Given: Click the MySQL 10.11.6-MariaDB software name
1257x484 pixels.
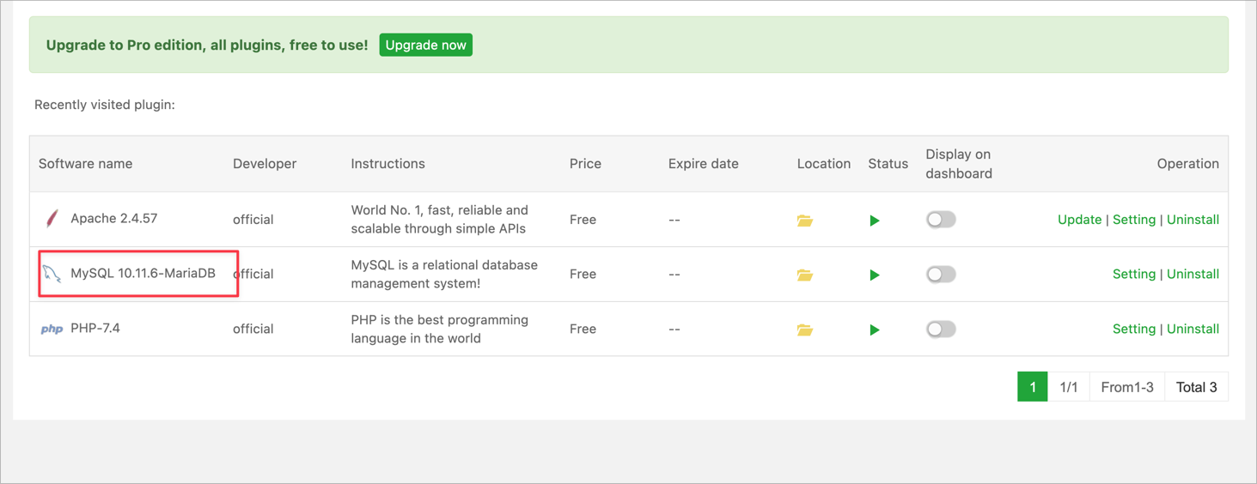Looking at the screenshot, I should tap(143, 274).
